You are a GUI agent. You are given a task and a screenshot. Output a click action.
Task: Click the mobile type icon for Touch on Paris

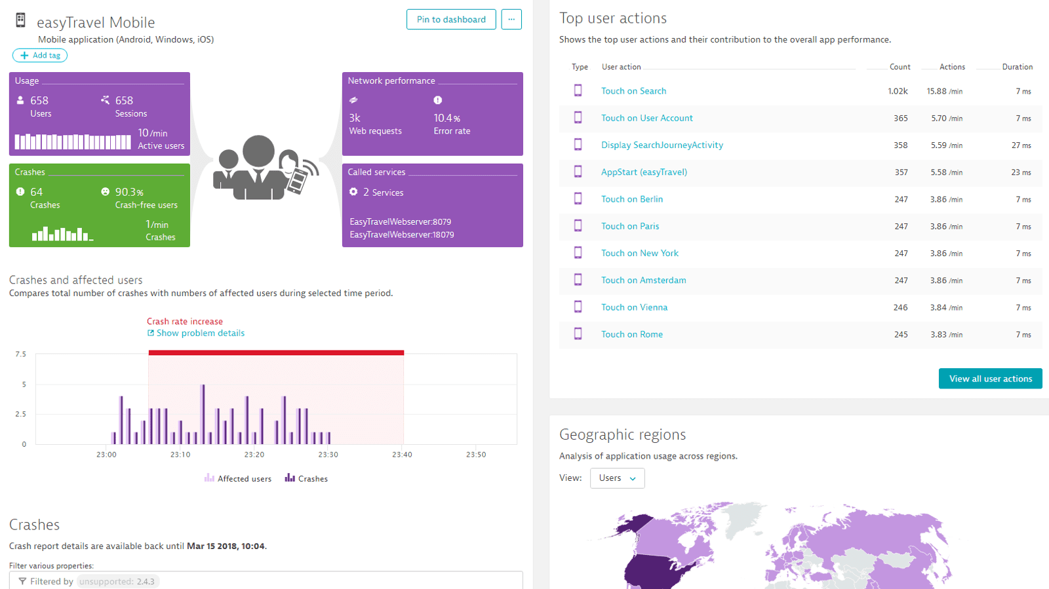point(578,225)
